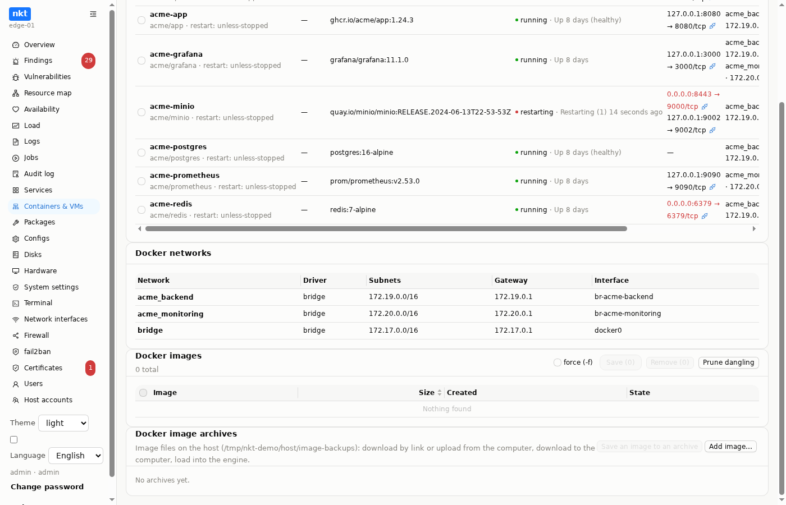Viewport: 786px width, 505px height.
Task: Click the Jobs play icon
Action: tap(16, 158)
